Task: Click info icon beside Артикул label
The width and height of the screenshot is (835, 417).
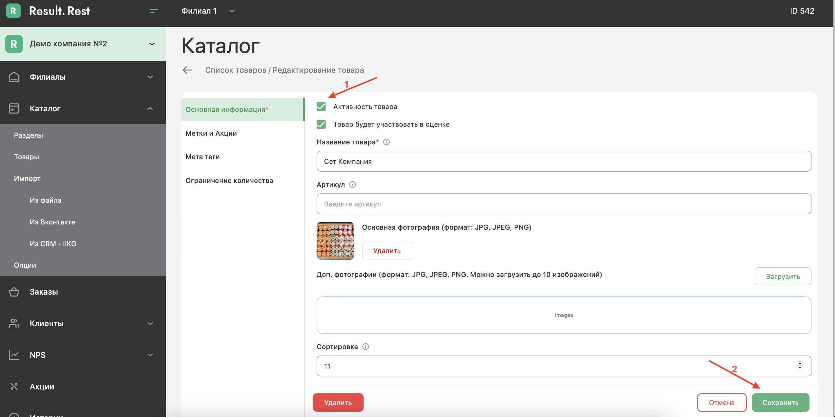Action: [x=352, y=184]
